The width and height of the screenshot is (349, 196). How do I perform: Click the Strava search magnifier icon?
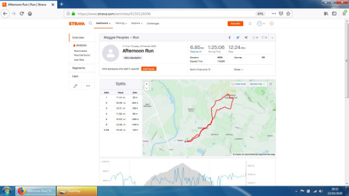point(91,23)
